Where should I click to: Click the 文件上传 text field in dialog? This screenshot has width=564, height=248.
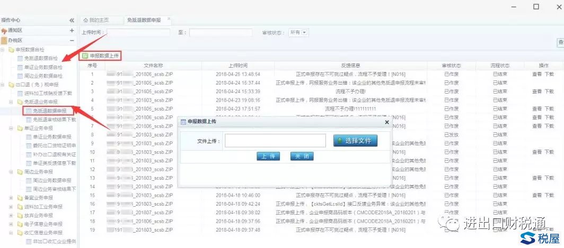coord(275,141)
